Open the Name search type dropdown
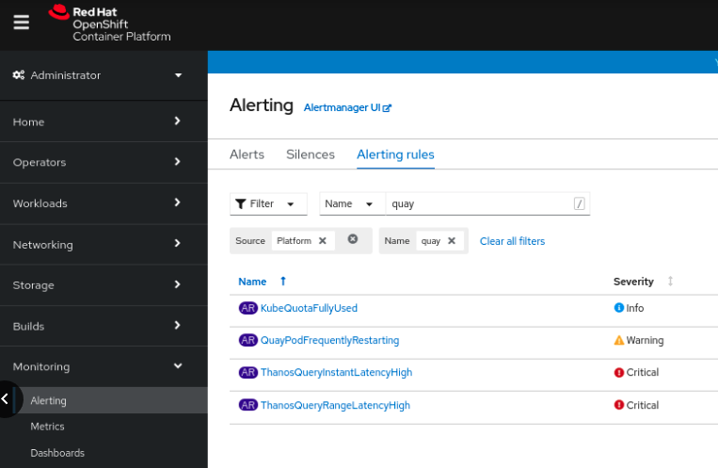The height and width of the screenshot is (468, 718). [x=352, y=204]
